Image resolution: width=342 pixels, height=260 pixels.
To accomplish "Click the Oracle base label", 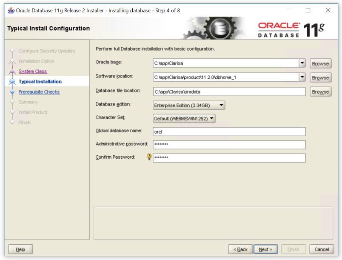I will click(108, 62).
